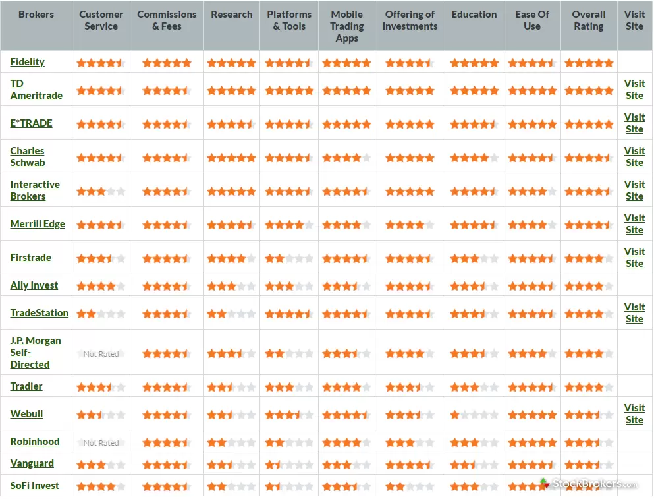Open the TradeStation broker page
This screenshot has width=654, height=499.
coord(39,313)
